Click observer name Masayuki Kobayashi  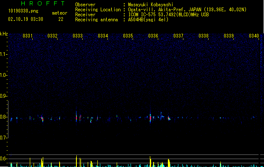[x=151, y=5]
